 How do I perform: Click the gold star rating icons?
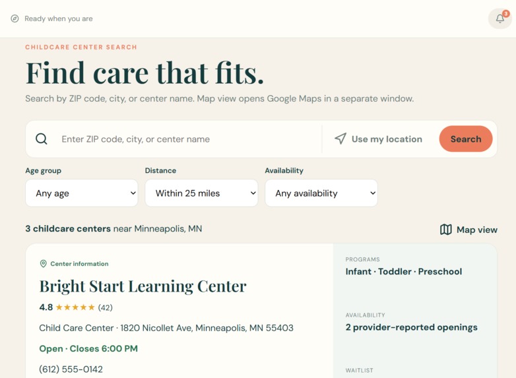[75, 307]
